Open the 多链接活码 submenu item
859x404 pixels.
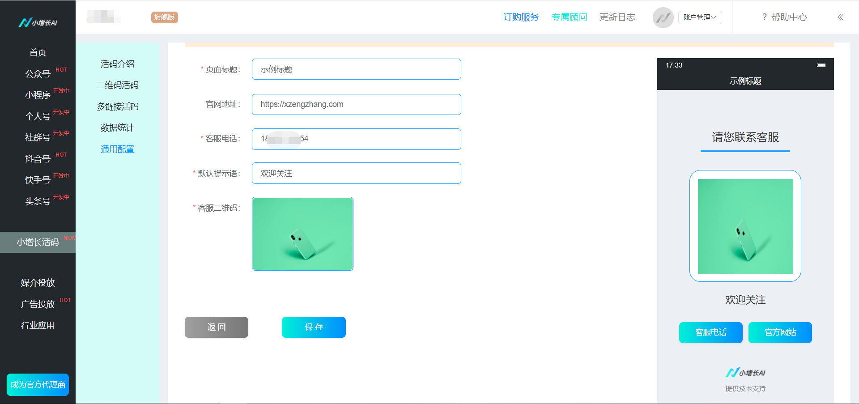(x=117, y=106)
